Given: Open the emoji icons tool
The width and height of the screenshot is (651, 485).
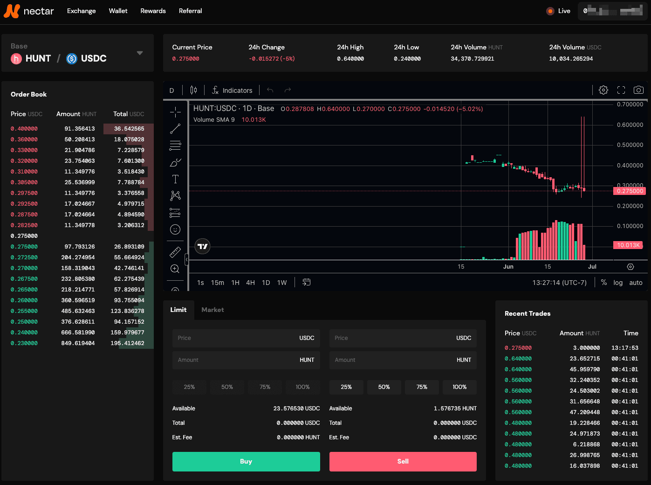Looking at the screenshot, I should [175, 229].
